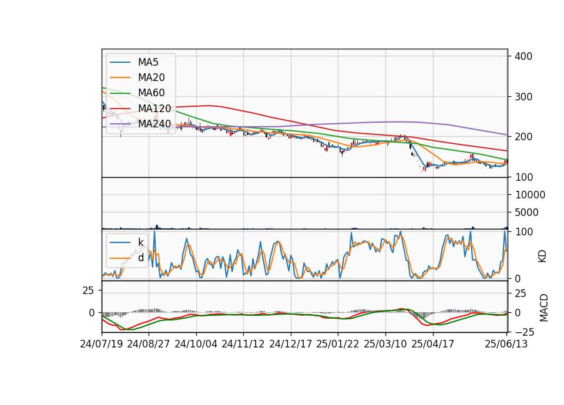
Task: Click the -25 MACD right axis label
Action: coord(525,333)
